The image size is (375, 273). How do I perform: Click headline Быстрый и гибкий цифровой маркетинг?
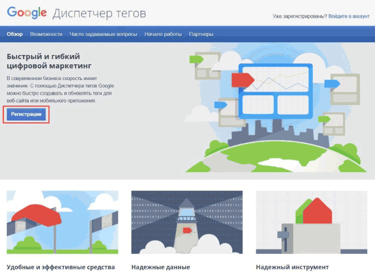coord(49,61)
